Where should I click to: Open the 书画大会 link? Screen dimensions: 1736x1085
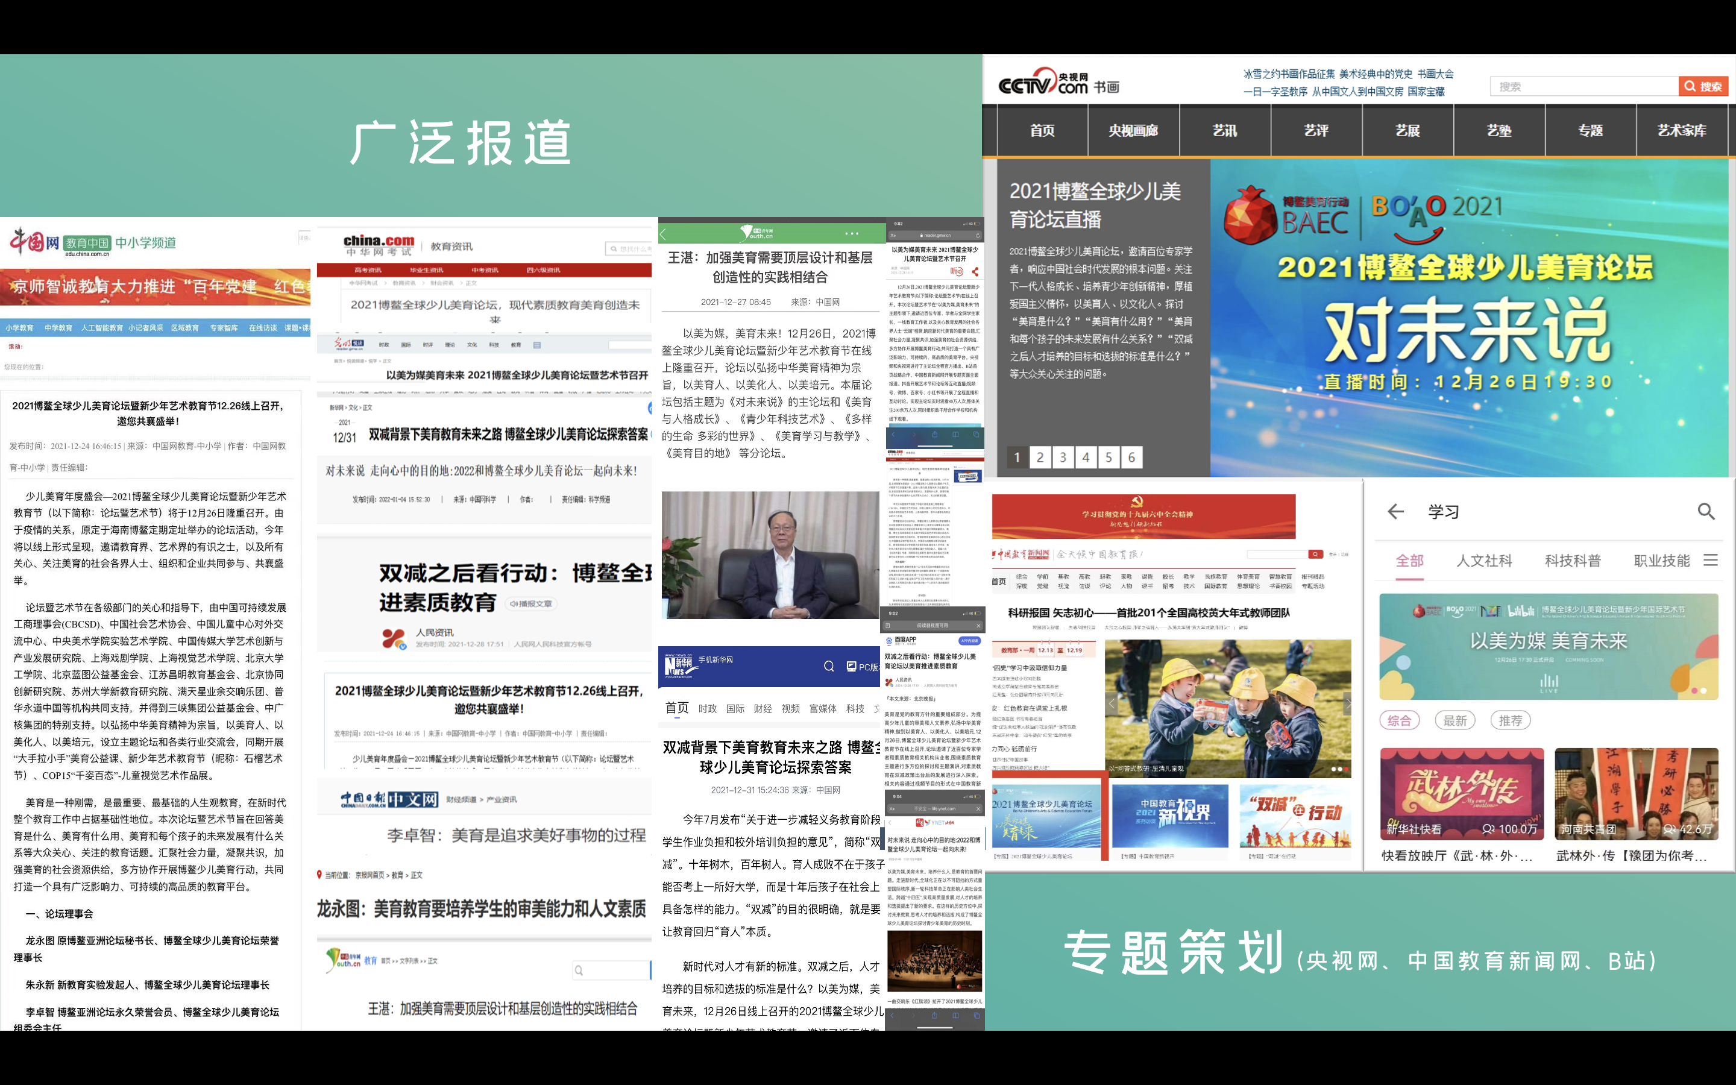1435,74
